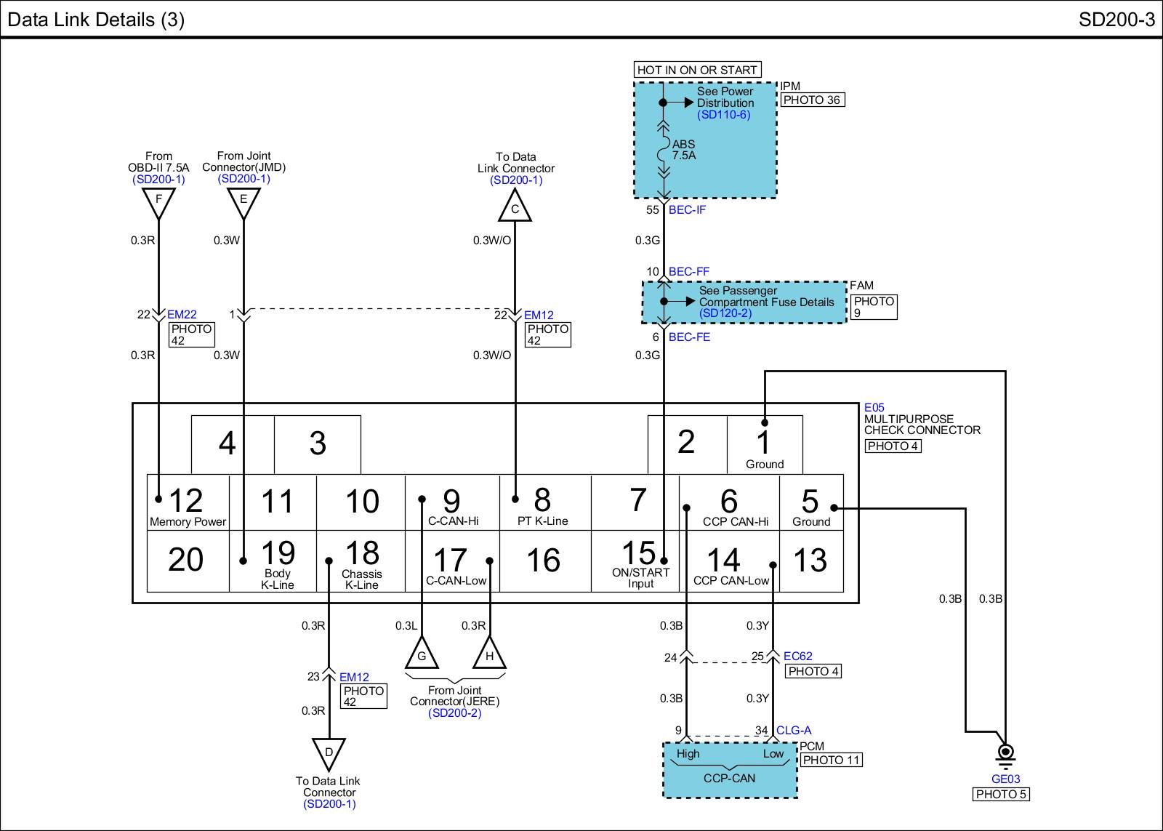Open the PHOTO 5 box under GE03

1001,795
